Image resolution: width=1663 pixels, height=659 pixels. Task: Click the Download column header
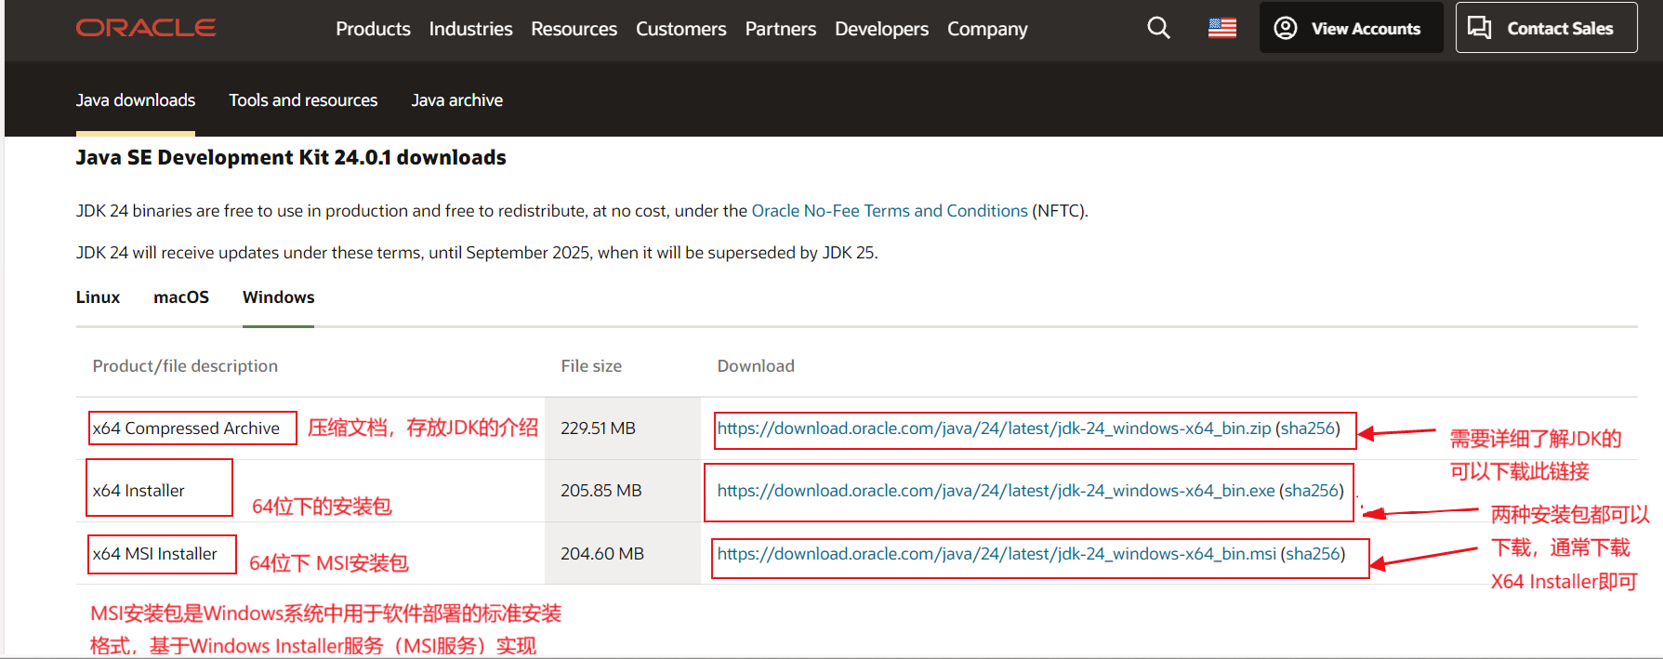click(756, 366)
